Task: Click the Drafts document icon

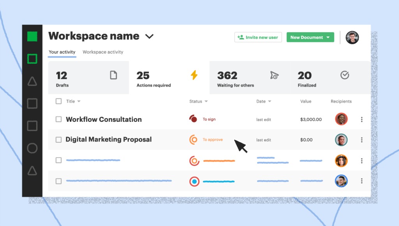Action: 113,75
